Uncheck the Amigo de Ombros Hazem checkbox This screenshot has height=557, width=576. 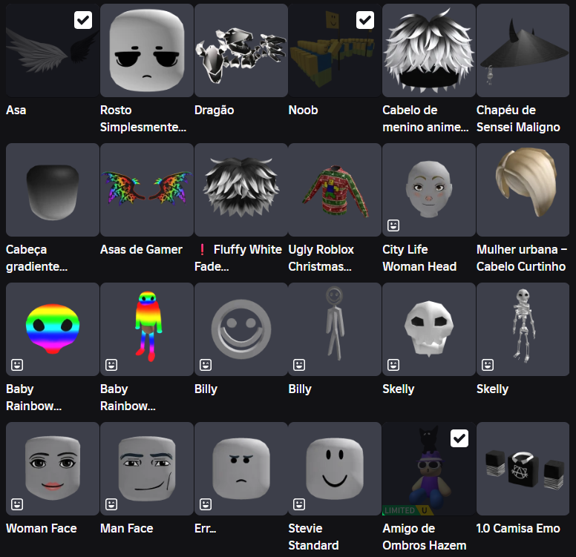click(459, 438)
